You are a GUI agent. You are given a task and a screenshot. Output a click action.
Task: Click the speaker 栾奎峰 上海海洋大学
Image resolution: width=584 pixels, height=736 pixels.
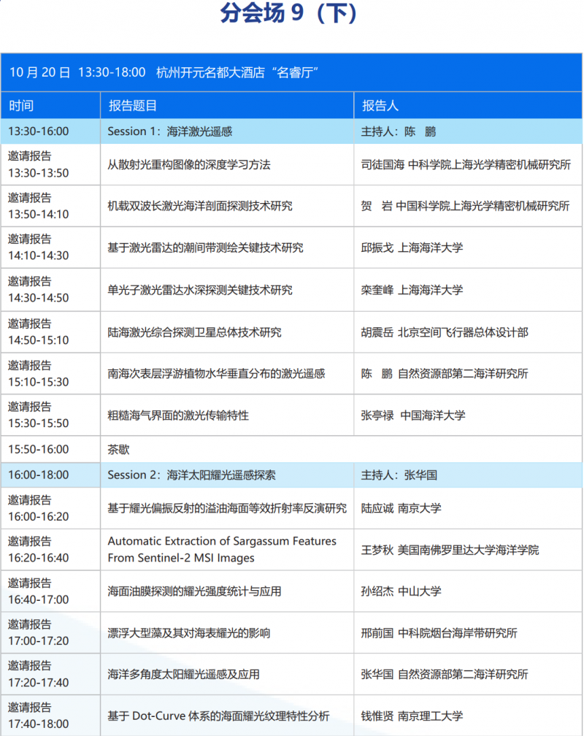tap(412, 290)
